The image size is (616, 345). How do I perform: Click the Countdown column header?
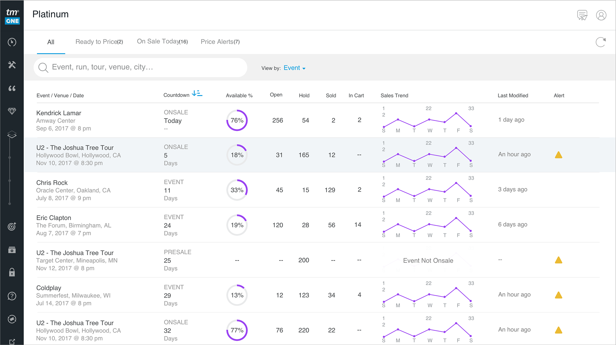[x=176, y=95]
